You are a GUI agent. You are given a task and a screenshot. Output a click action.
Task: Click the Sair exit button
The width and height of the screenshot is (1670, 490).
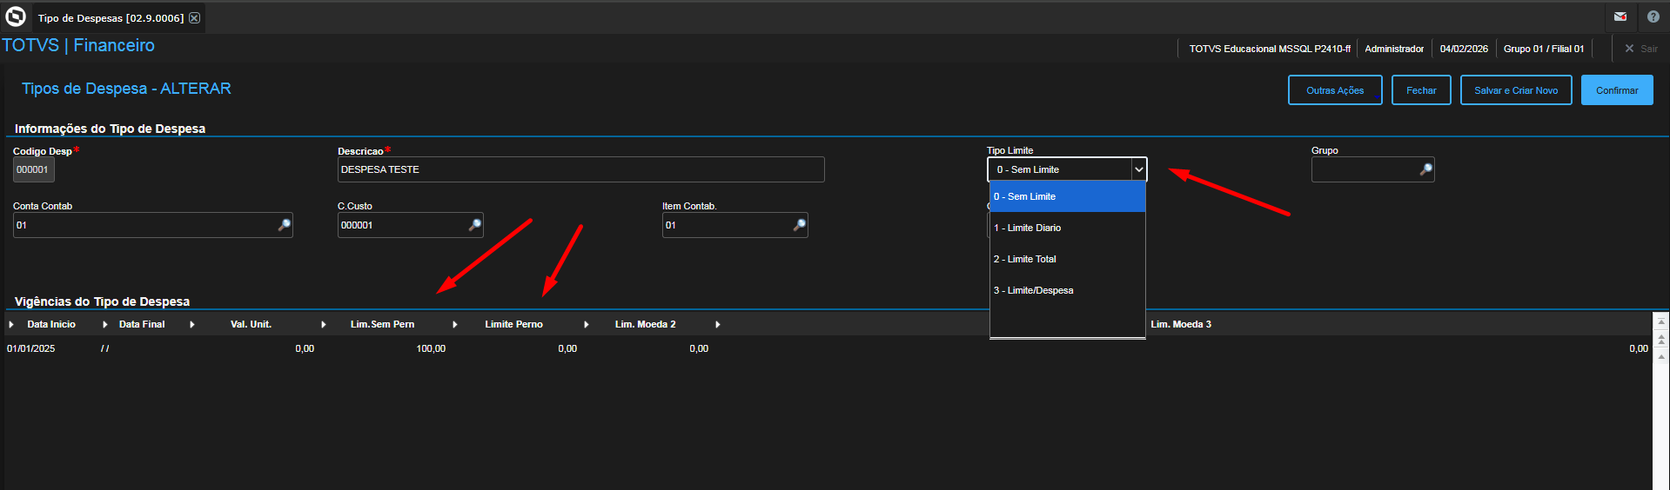[x=1641, y=49]
